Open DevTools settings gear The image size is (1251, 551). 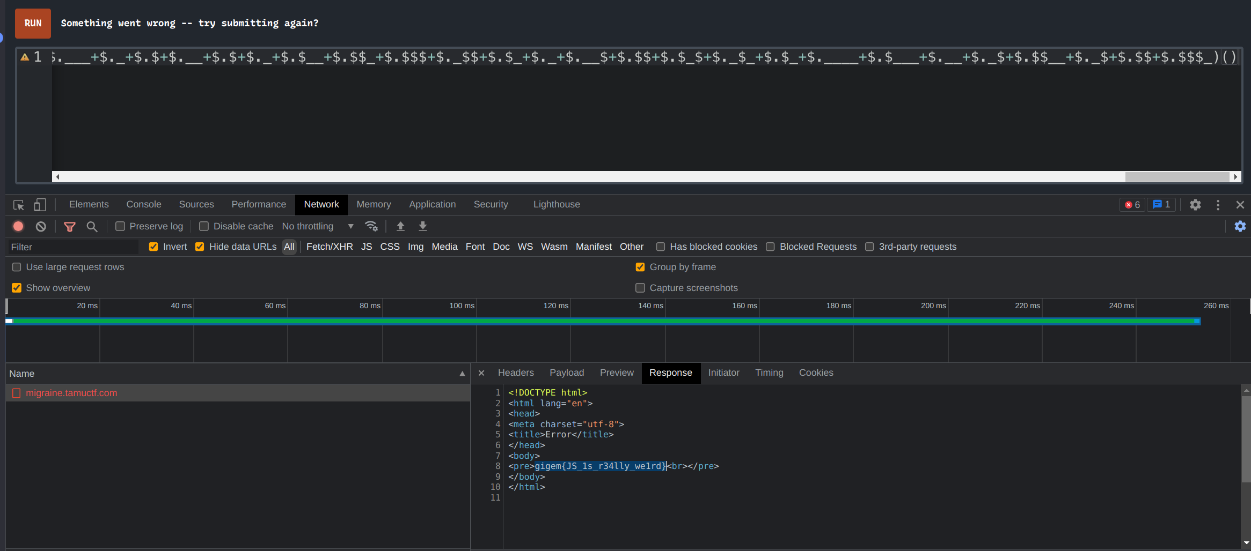click(1195, 205)
